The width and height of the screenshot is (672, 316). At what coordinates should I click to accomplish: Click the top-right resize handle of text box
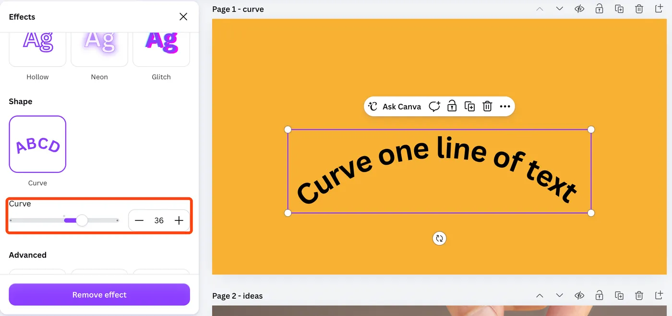(x=591, y=130)
